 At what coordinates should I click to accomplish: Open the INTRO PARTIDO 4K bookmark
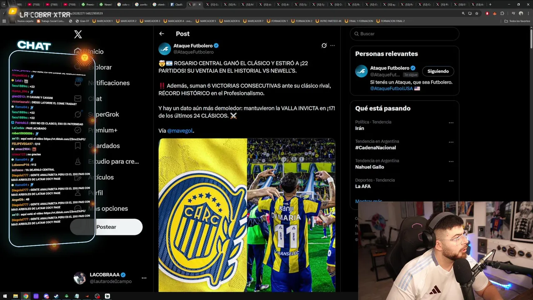click(x=329, y=21)
